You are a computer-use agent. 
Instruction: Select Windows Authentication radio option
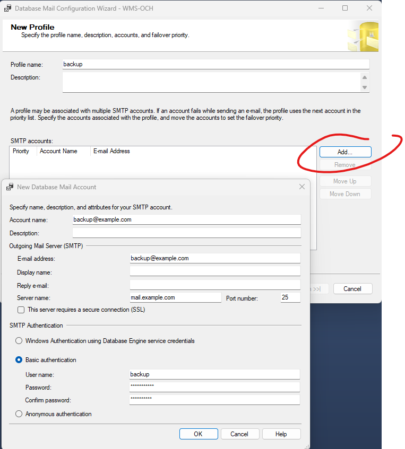(19, 341)
